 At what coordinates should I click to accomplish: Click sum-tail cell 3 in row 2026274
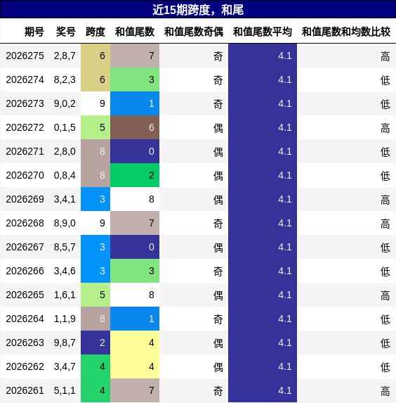click(135, 79)
